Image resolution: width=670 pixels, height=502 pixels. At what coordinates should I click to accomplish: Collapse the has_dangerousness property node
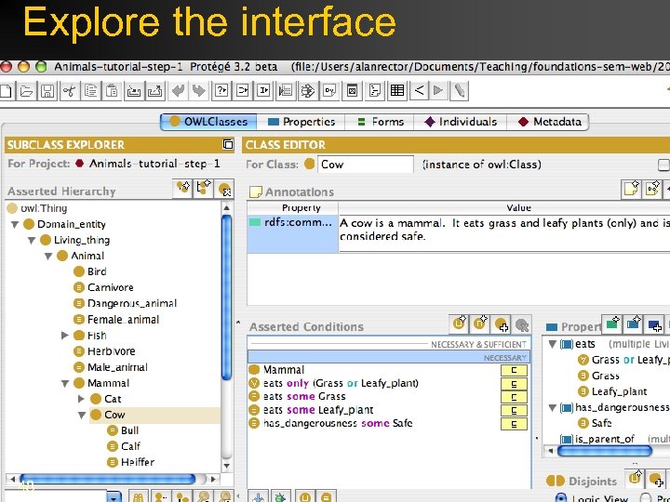[552, 408]
